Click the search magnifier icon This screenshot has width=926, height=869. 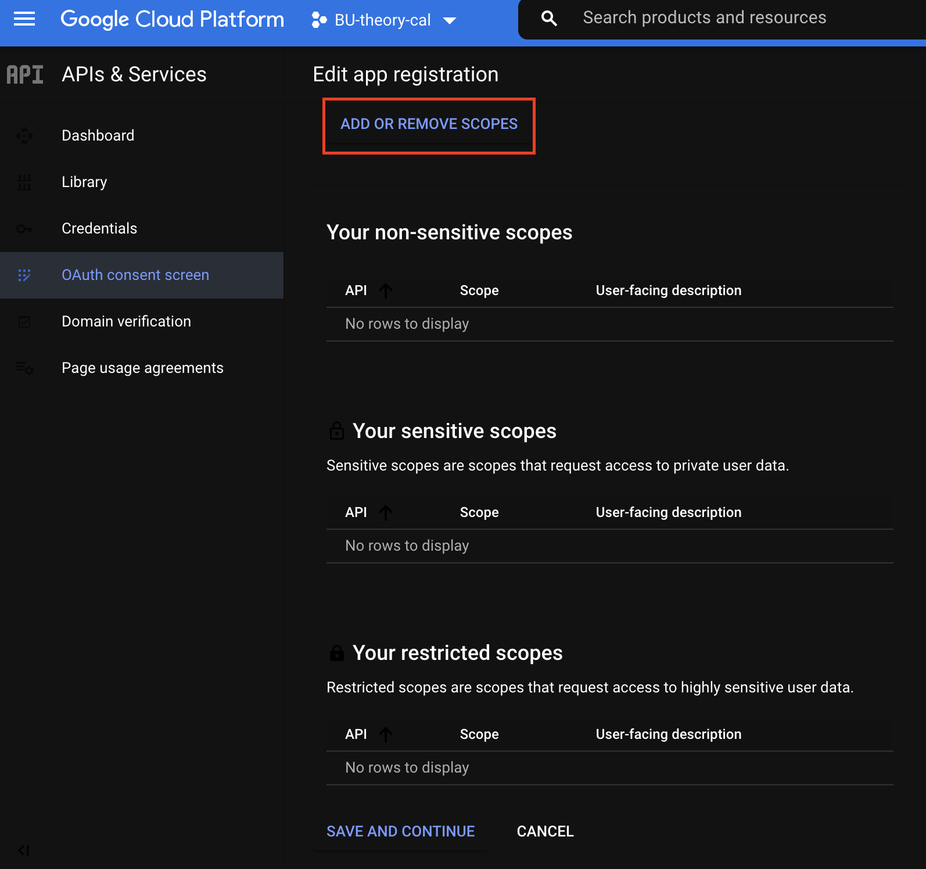(549, 19)
